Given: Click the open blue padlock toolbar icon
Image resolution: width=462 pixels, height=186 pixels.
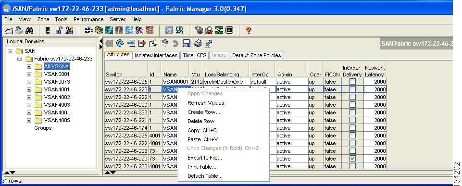Looking at the screenshot, I should pos(59,30).
